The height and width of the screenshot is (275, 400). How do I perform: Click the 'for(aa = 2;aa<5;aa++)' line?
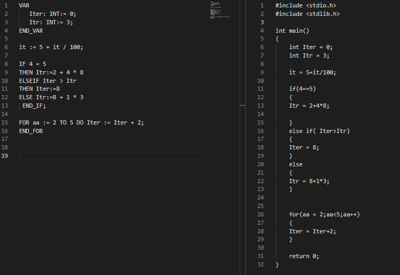point(324,214)
